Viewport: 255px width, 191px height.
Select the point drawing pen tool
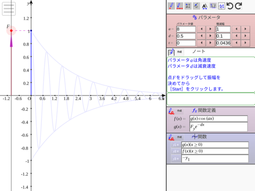171,6
